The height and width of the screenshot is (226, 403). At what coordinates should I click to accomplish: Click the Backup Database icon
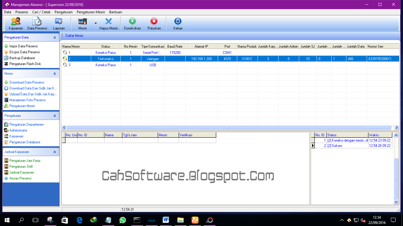pyautogui.click(x=6, y=58)
